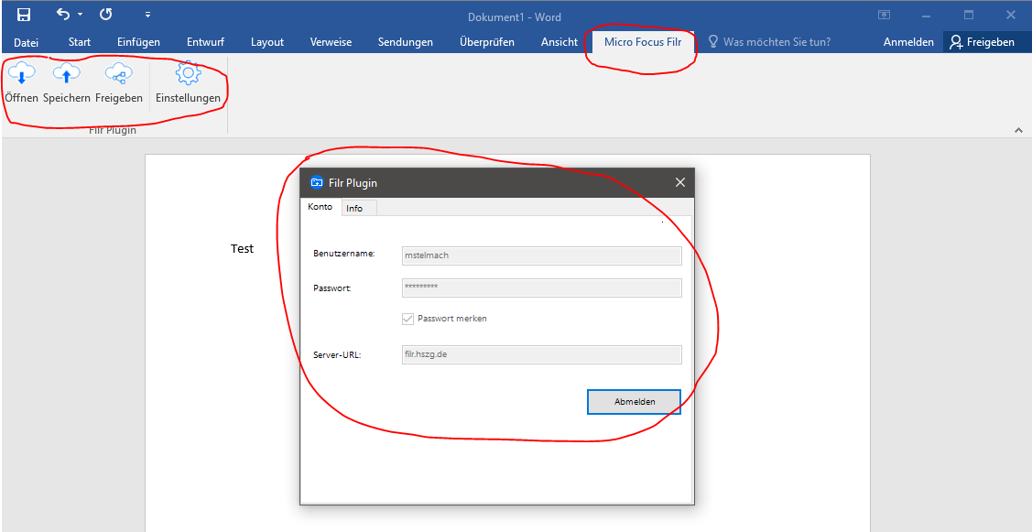1032x532 pixels.
Task: Open the Einfügen ribbon tab
Action: point(139,42)
